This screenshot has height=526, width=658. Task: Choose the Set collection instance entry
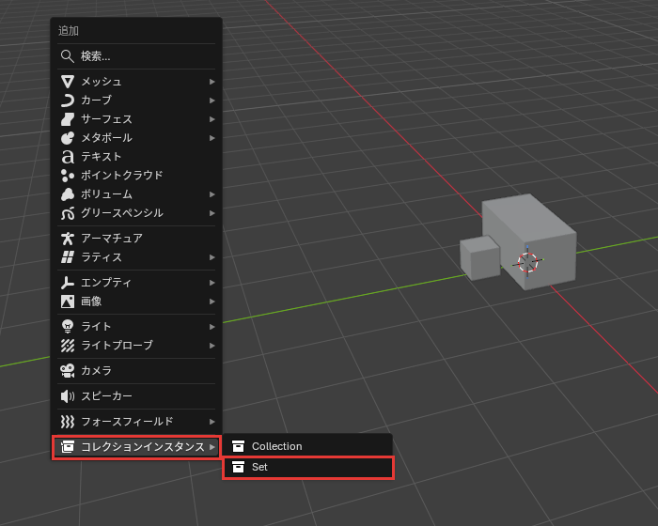tap(308, 467)
